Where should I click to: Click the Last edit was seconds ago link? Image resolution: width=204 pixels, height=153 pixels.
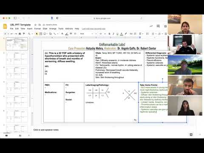coord(93,29)
